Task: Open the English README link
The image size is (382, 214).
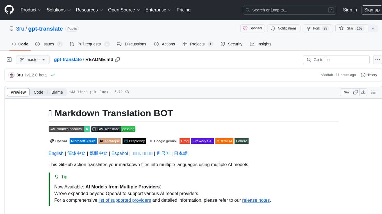Action: [x=56, y=153]
